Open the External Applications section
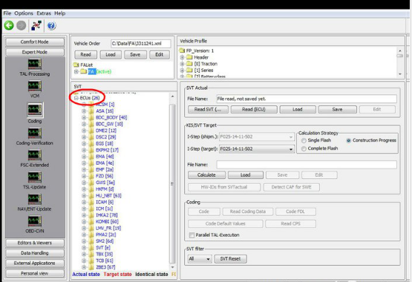412x282 pixels. click(x=35, y=263)
